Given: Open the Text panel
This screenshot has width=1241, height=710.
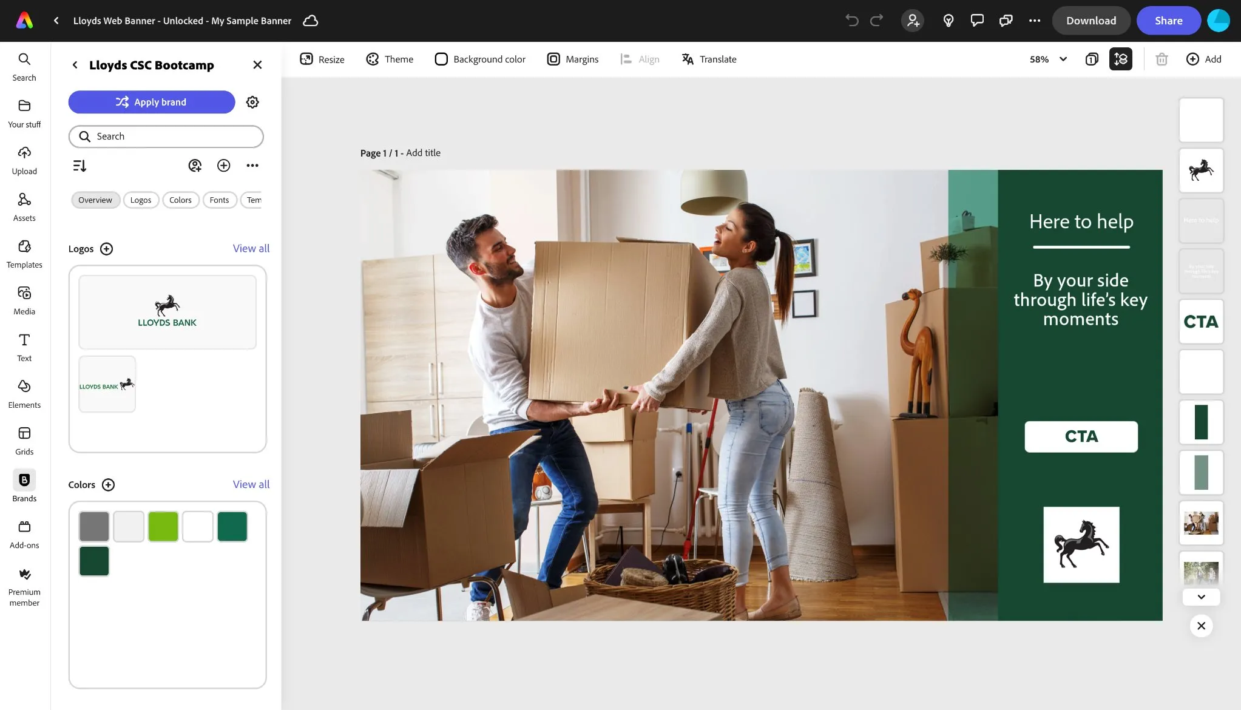Looking at the screenshot, I should tap(24, 347).
